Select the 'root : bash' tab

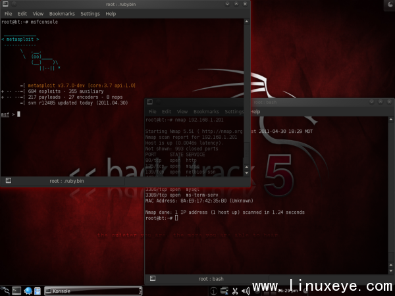click(207, 279)
